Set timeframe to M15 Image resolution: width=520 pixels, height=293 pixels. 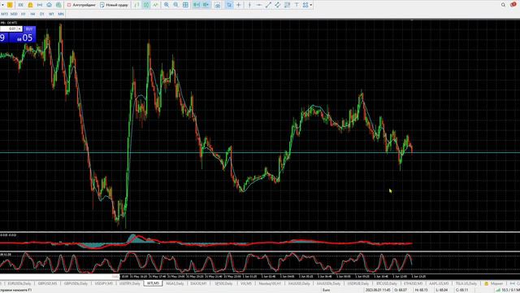[x=4, y=14]
